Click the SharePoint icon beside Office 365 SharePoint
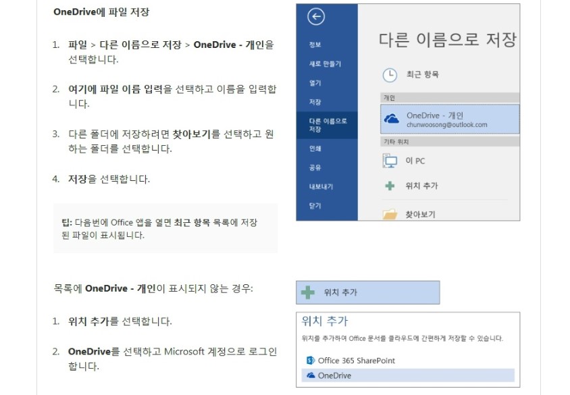The width and height of the screenshot is (570, 395). tap(311, 361)
